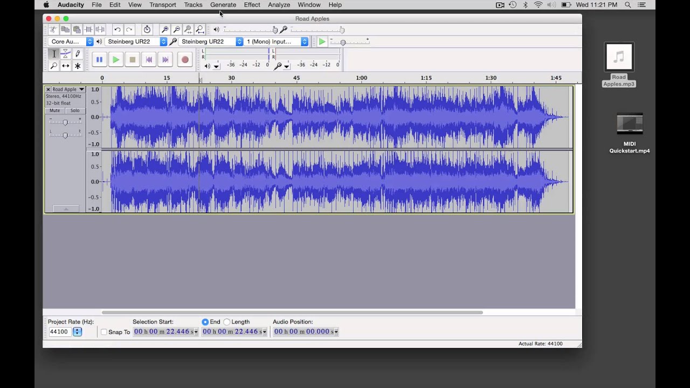Click the Stop transport button
Screen dimensions: 690x388
coord(132,60)
